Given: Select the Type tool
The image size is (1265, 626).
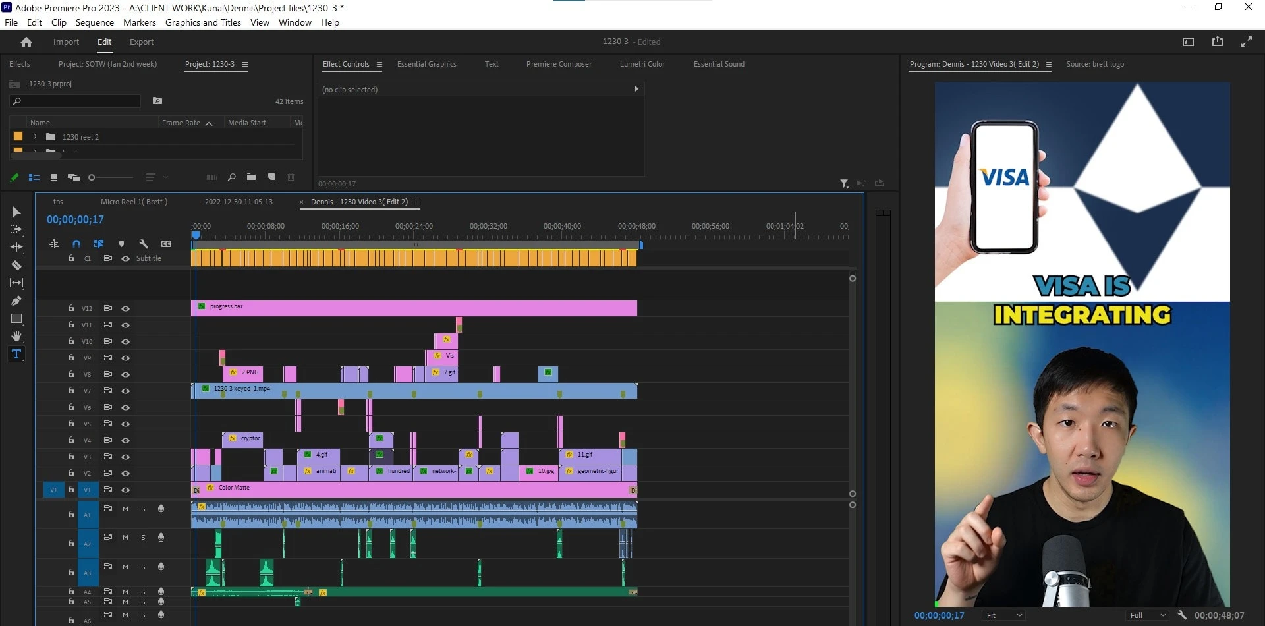Looking at the screenshot, I should click(16, 354).
